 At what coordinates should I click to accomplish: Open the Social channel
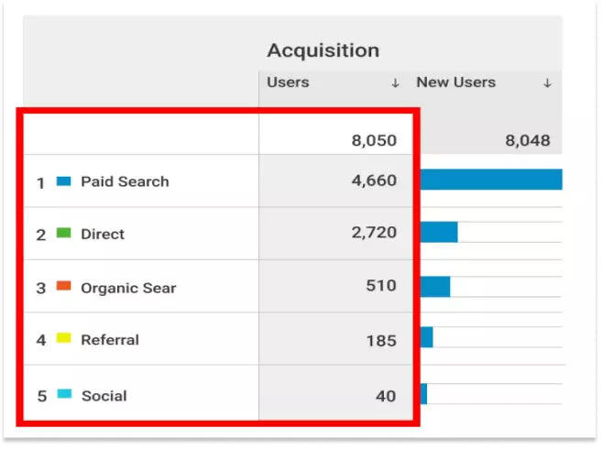pos(104,396)
